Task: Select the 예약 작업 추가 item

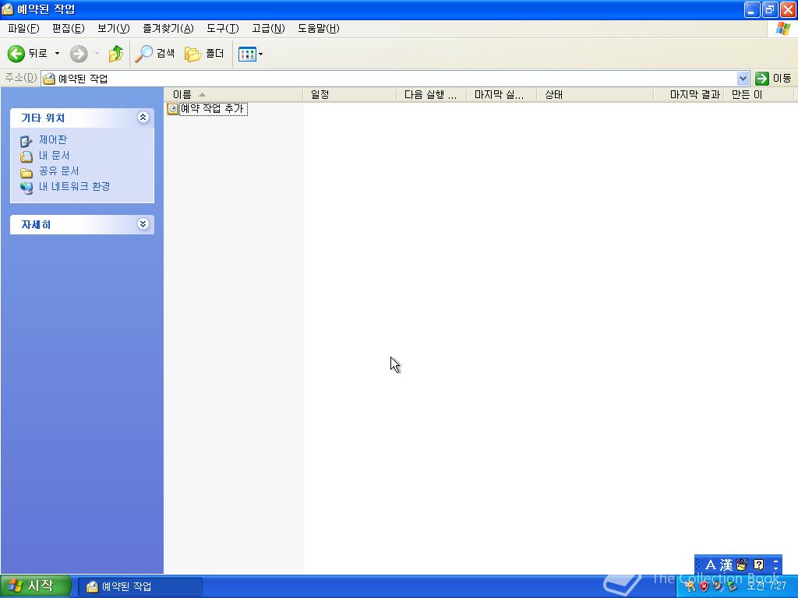Action: 214,109
